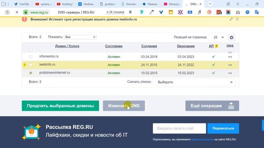Viewport: 264px width, 148px height.
Task: Click the blue lightning extension icon
Action: coord(190,12)
